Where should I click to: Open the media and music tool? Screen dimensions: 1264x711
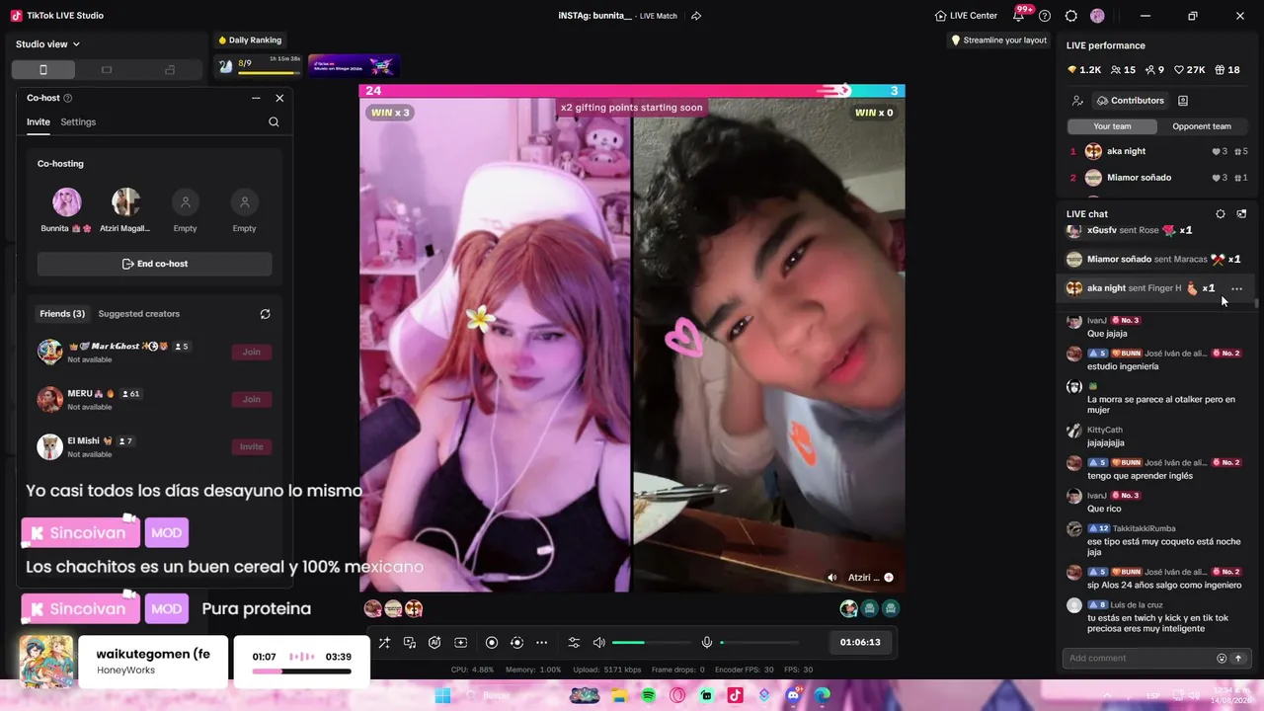tap(410, 643)
